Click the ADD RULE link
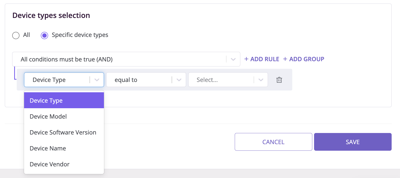 (x=262, y=59)
